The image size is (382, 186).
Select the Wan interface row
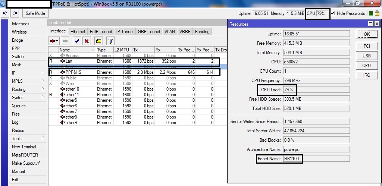tap(138, 83)
